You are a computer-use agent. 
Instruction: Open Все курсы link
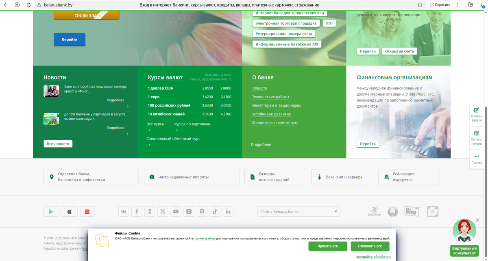[x=155, y=124]
